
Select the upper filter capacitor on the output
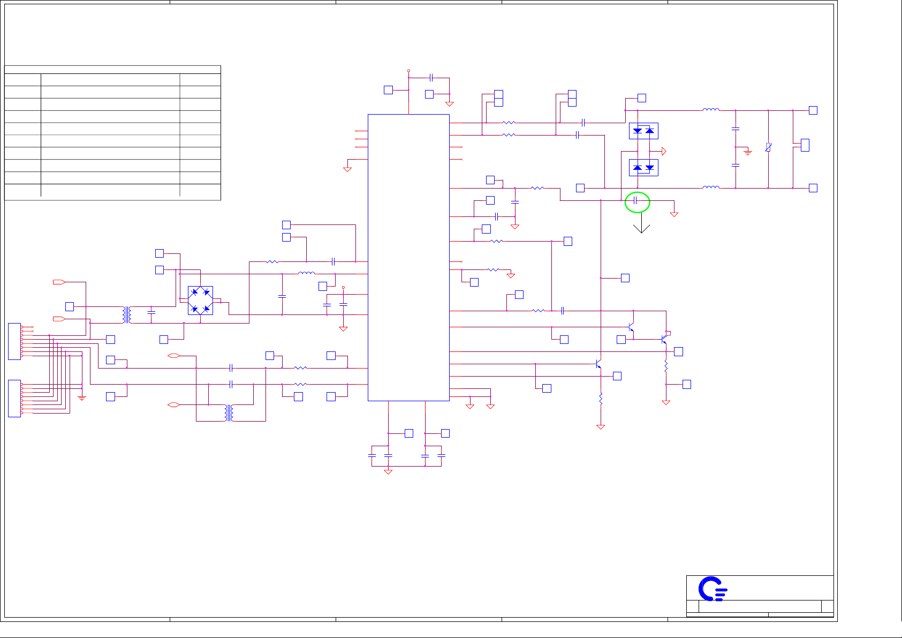tap(736, 129)
